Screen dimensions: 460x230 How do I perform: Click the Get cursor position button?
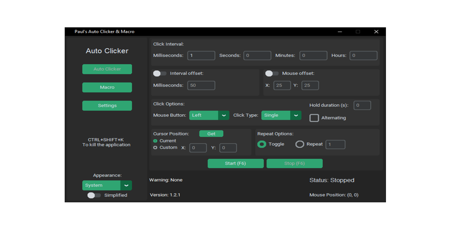pyautogui.click(x=211, y=133)
